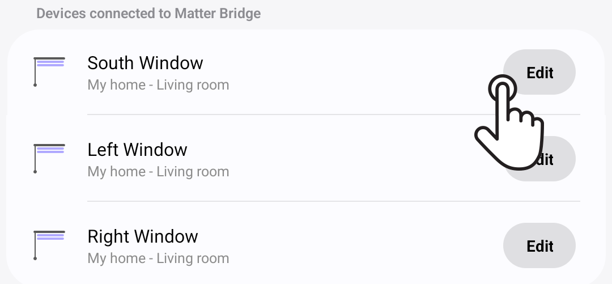Edit the Right Window device
This screenshot has width=612, height=284.
[539, 245]
